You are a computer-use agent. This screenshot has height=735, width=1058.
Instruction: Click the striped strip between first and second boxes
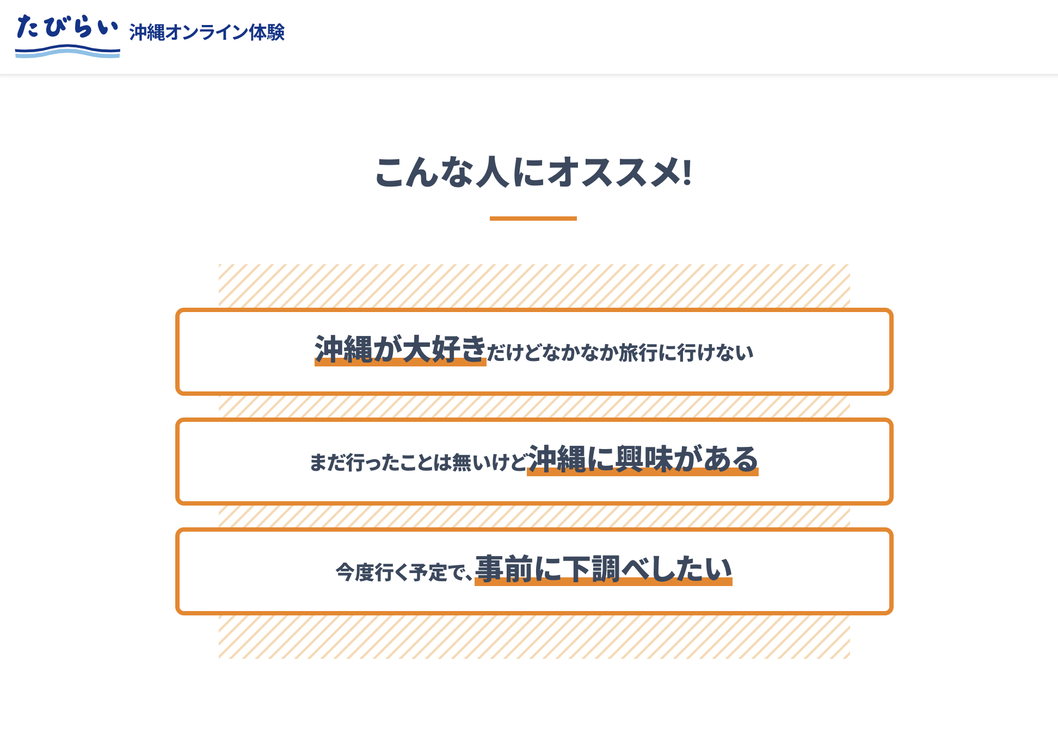[534, 407]
